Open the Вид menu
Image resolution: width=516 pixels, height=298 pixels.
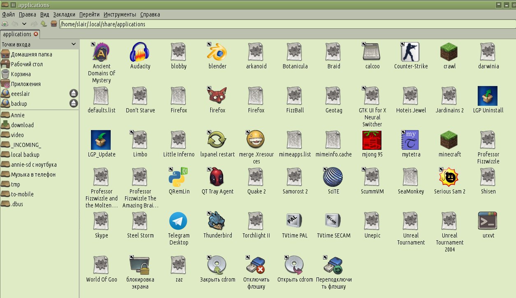44,14
